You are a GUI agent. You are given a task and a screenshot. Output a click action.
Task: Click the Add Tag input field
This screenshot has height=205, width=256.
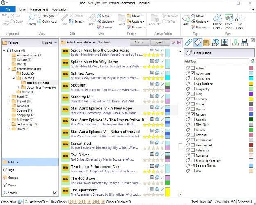(x=223, y=61)
